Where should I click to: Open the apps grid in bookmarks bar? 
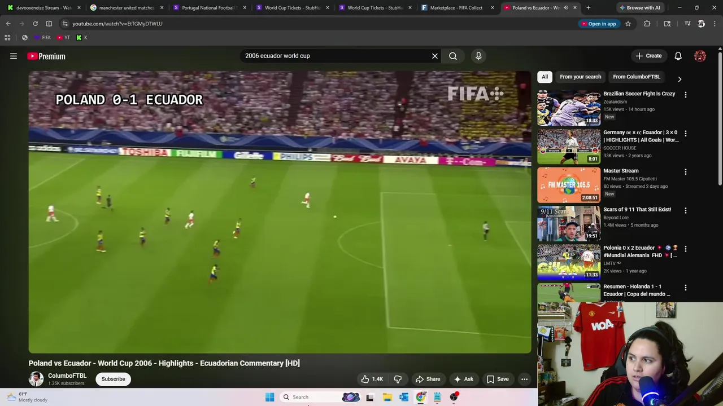7,38
